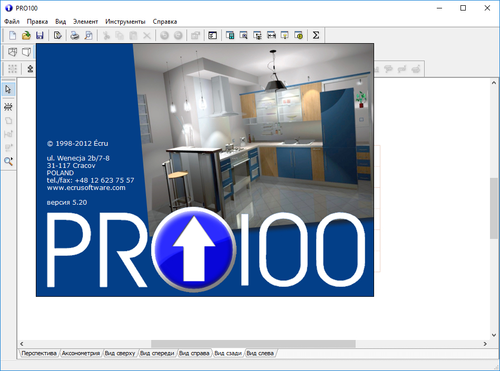This screenshot has width=500, height=371.
Task: Switch to the Перспектива view tab
Action: point(38,353)
